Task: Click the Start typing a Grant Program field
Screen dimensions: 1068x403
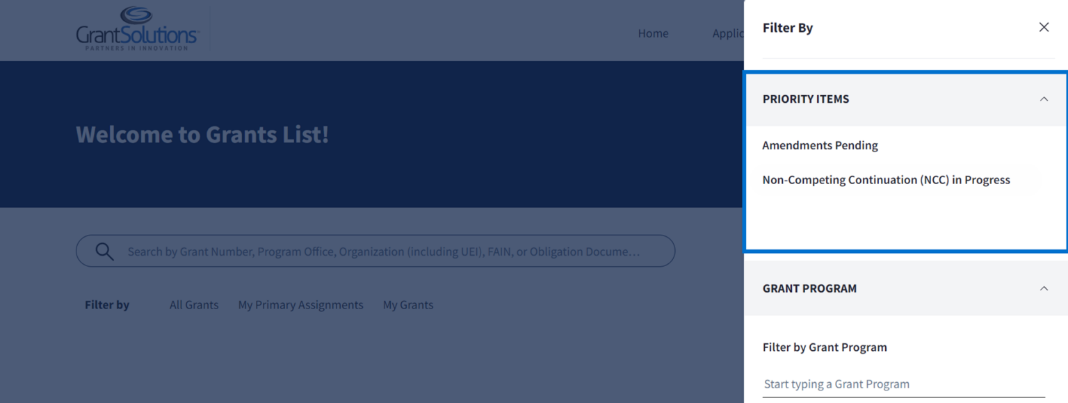Action: (903, 384)
